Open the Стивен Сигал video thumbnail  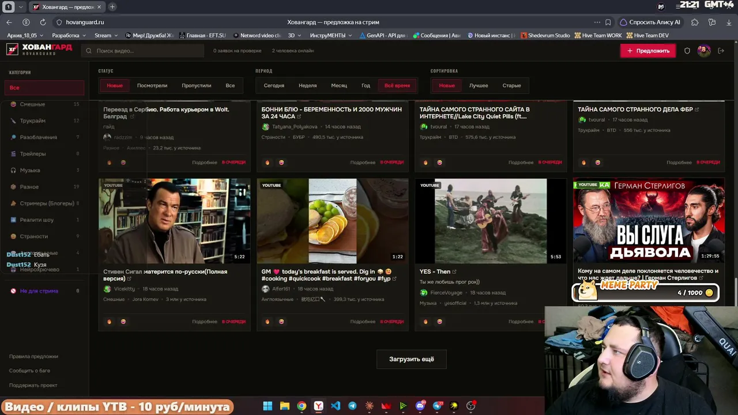point(175,221)
